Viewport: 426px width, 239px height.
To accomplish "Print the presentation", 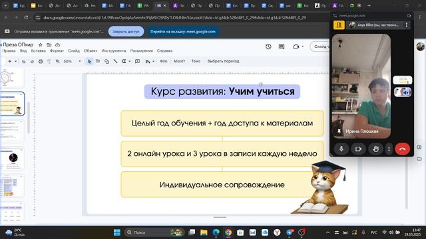I will [x=41, y=62].
